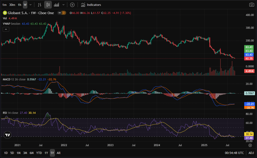
Task: Select the candlestick chart style icon
Action: 48,5
